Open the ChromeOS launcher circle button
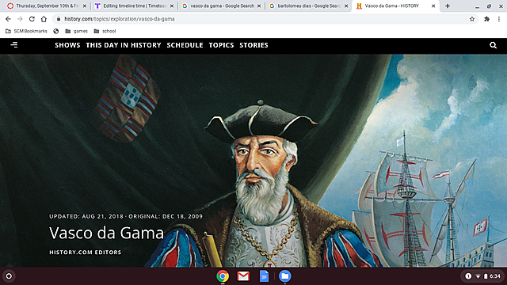This screenshot has width=507, height=285. tap(9, 276)
